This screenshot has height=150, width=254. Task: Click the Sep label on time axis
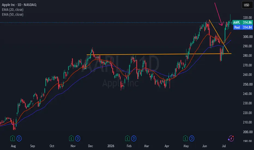point(32,146)
